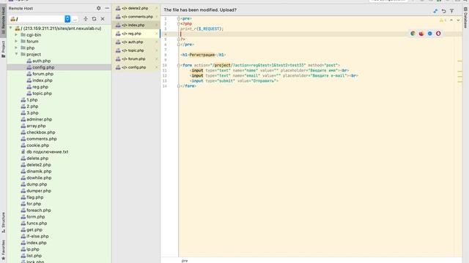This screenshot has height=263, width=469.
Task: Switch to delete2.php editor tab
Action: coord(135,8)
